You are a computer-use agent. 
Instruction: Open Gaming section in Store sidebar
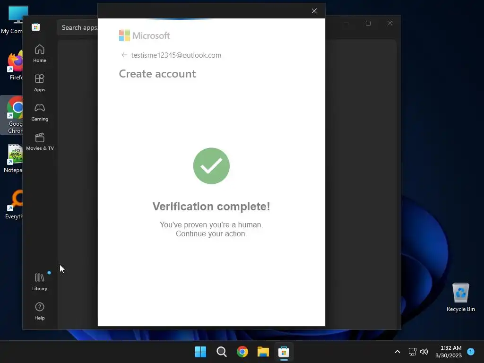(x=40, y=112)
